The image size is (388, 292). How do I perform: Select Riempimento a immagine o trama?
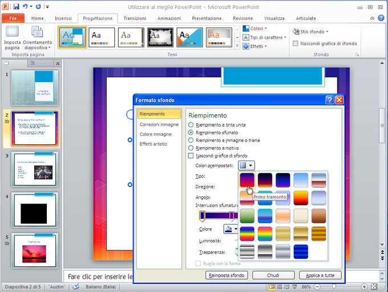coord(191,140)
